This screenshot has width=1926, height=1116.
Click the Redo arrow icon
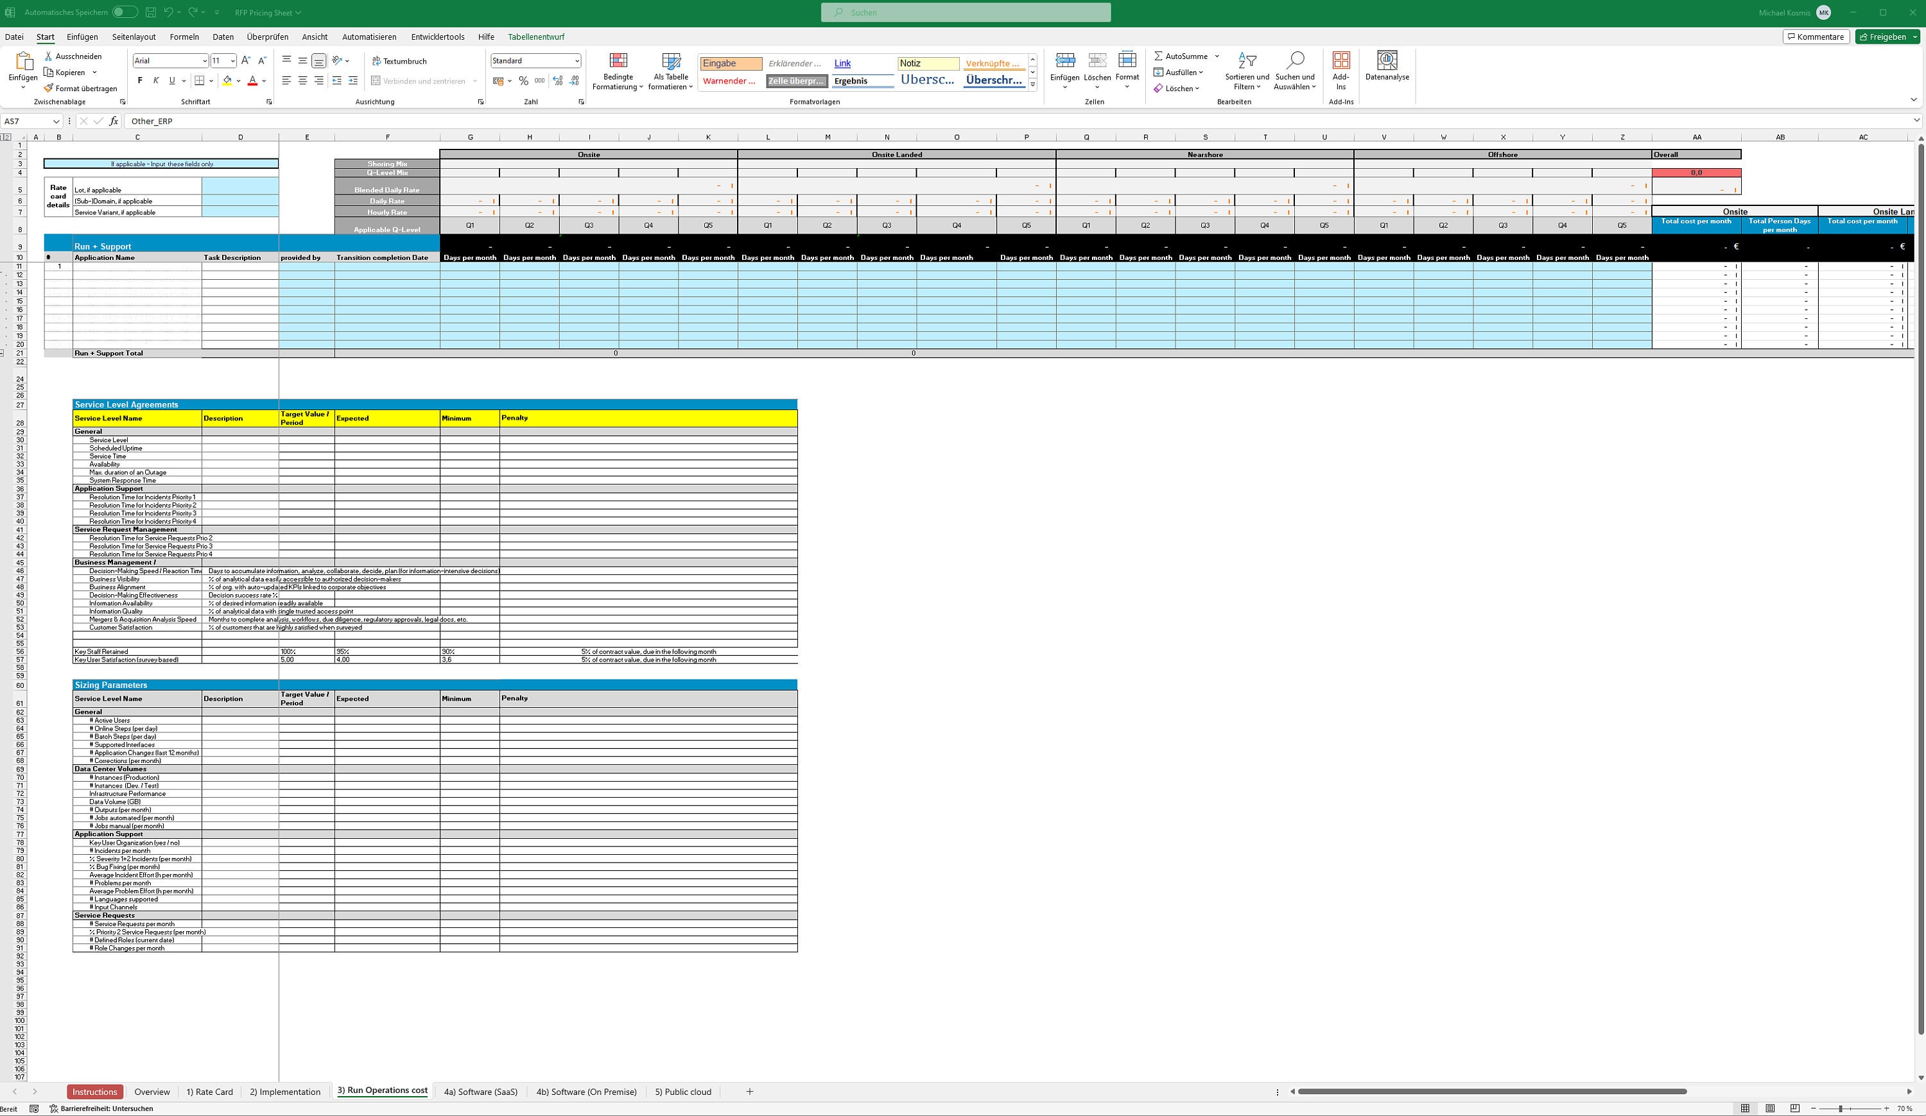pyautogui.click(x=193, y=12)
